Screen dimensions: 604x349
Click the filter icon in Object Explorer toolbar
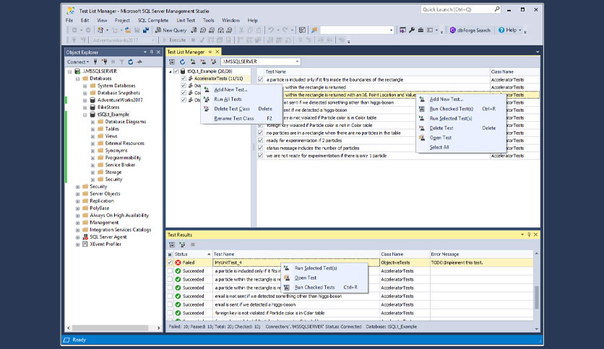pyautogui.click(x=121, y=62)
